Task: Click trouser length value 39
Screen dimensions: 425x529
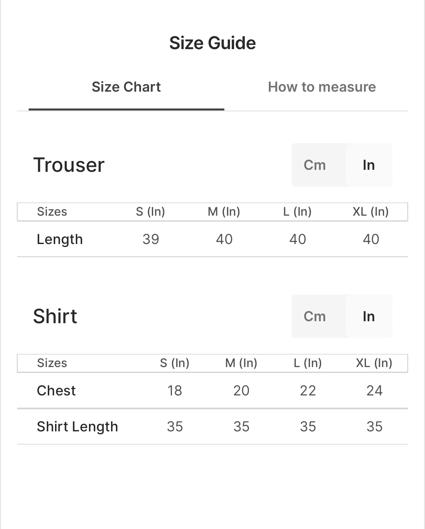Action: (x=151, y=239)
